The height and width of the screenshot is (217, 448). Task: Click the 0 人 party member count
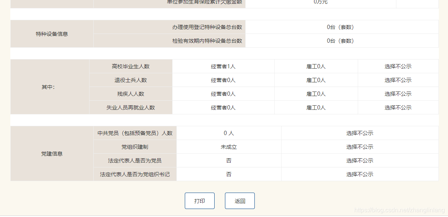click(229, 133)
